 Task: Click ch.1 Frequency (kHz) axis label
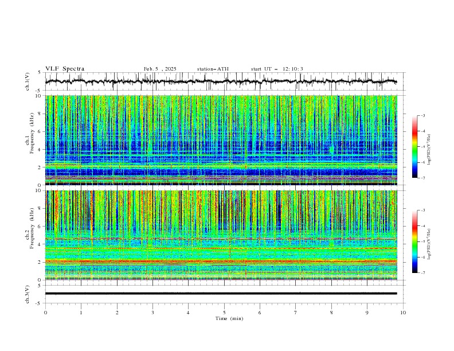point(30,133)
